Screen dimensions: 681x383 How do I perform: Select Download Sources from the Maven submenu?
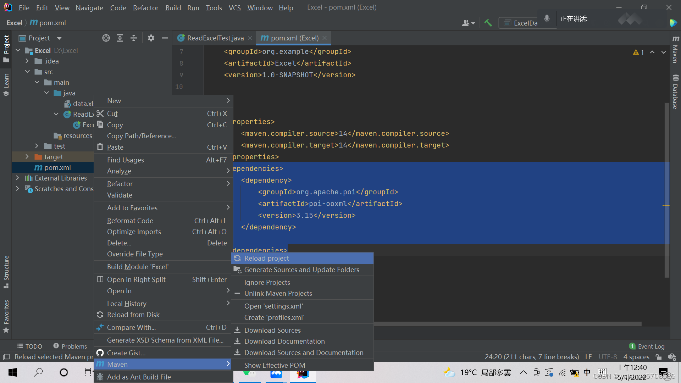click(x=272, y=330)
